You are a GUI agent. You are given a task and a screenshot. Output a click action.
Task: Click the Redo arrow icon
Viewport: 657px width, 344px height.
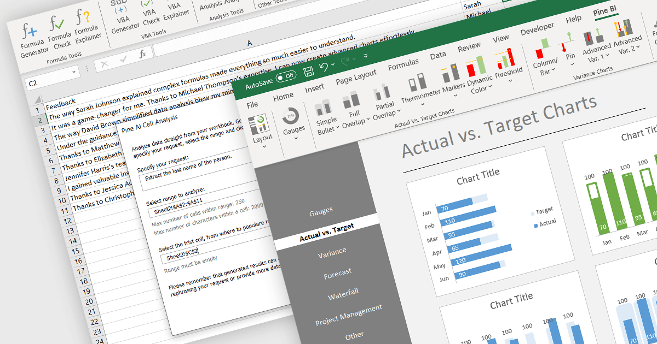tap(345, 61)
